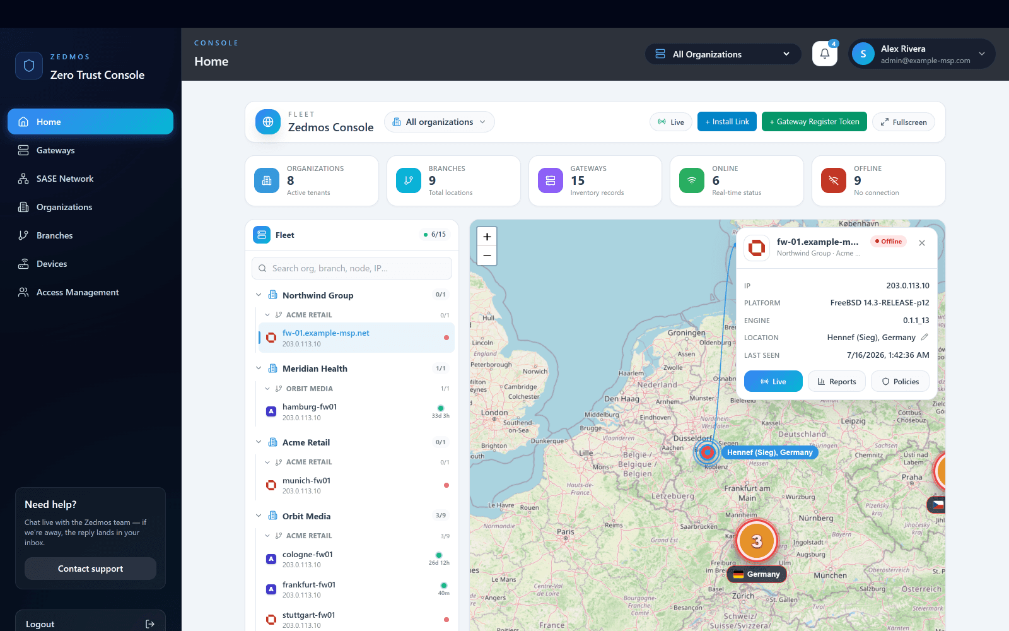Image resolution: width=1009 pixels, height=631 pixels.
Task: Click the Hennef (Sieg), Germany map label
Action: [x=769, y=452]
